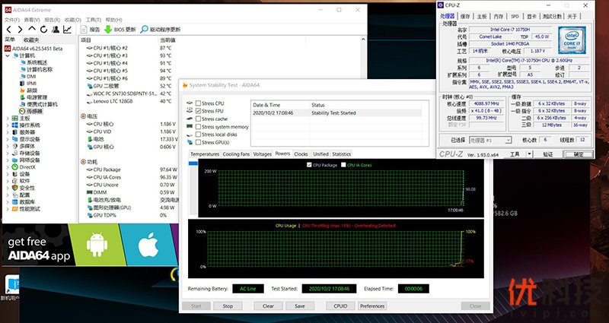Enable the Stress cache checkbox

[x=199, y=119]
